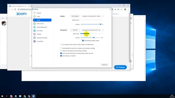The width and height of the screenshot is (175, 98).
Task: Uncheck press and hold SPACE to unmute
Action: click(61, 53)
